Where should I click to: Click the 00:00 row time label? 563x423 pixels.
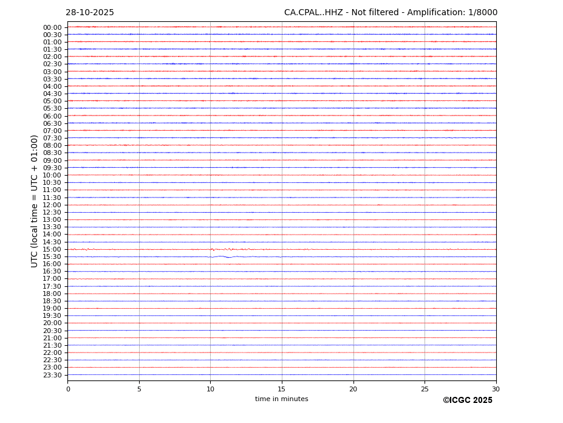tap(52, 27)
